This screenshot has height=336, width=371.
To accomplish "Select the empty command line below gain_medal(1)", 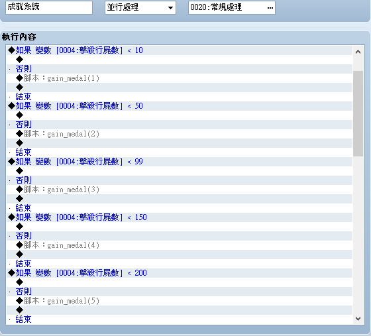I will click(180, 87).
